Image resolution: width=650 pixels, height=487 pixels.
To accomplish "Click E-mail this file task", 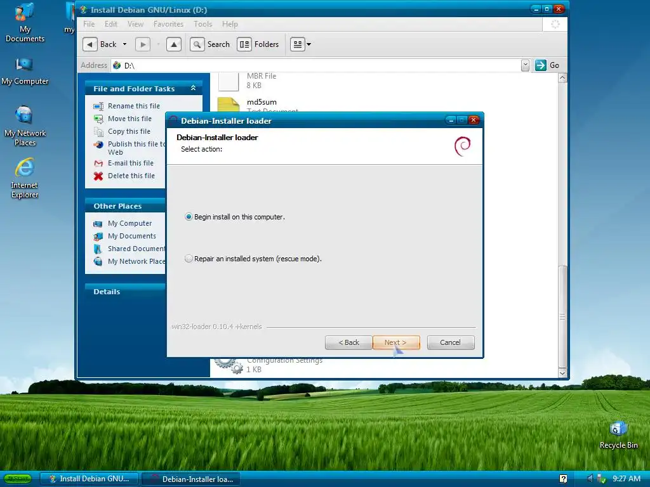I will click(131, 163).
